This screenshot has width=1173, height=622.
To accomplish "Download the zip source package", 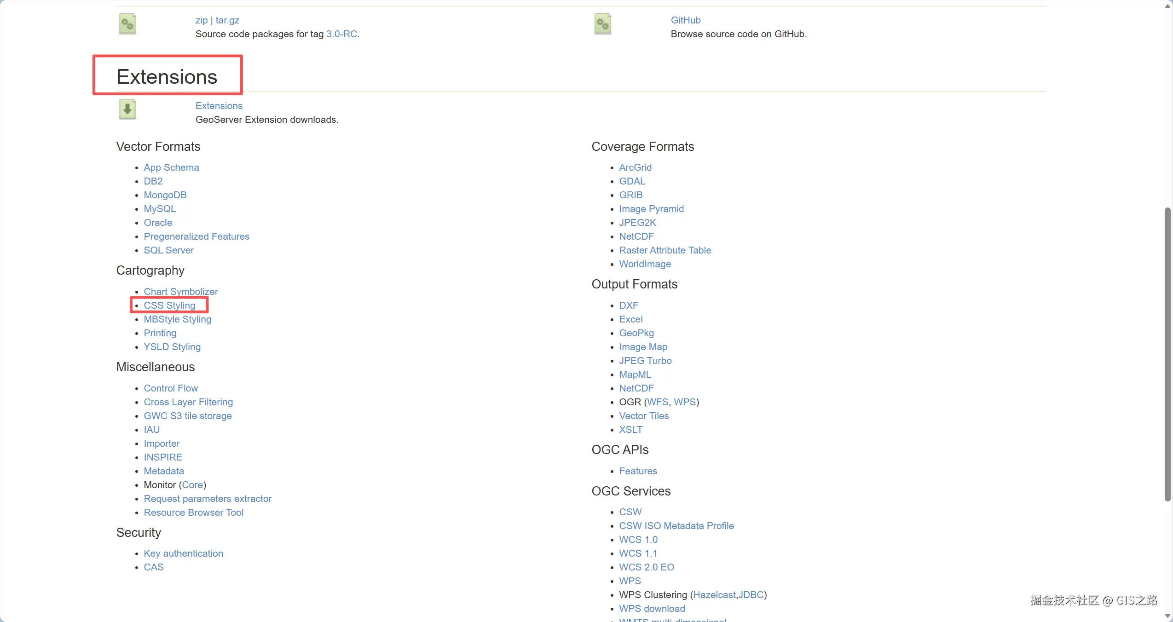I will (x=201, y=20).
